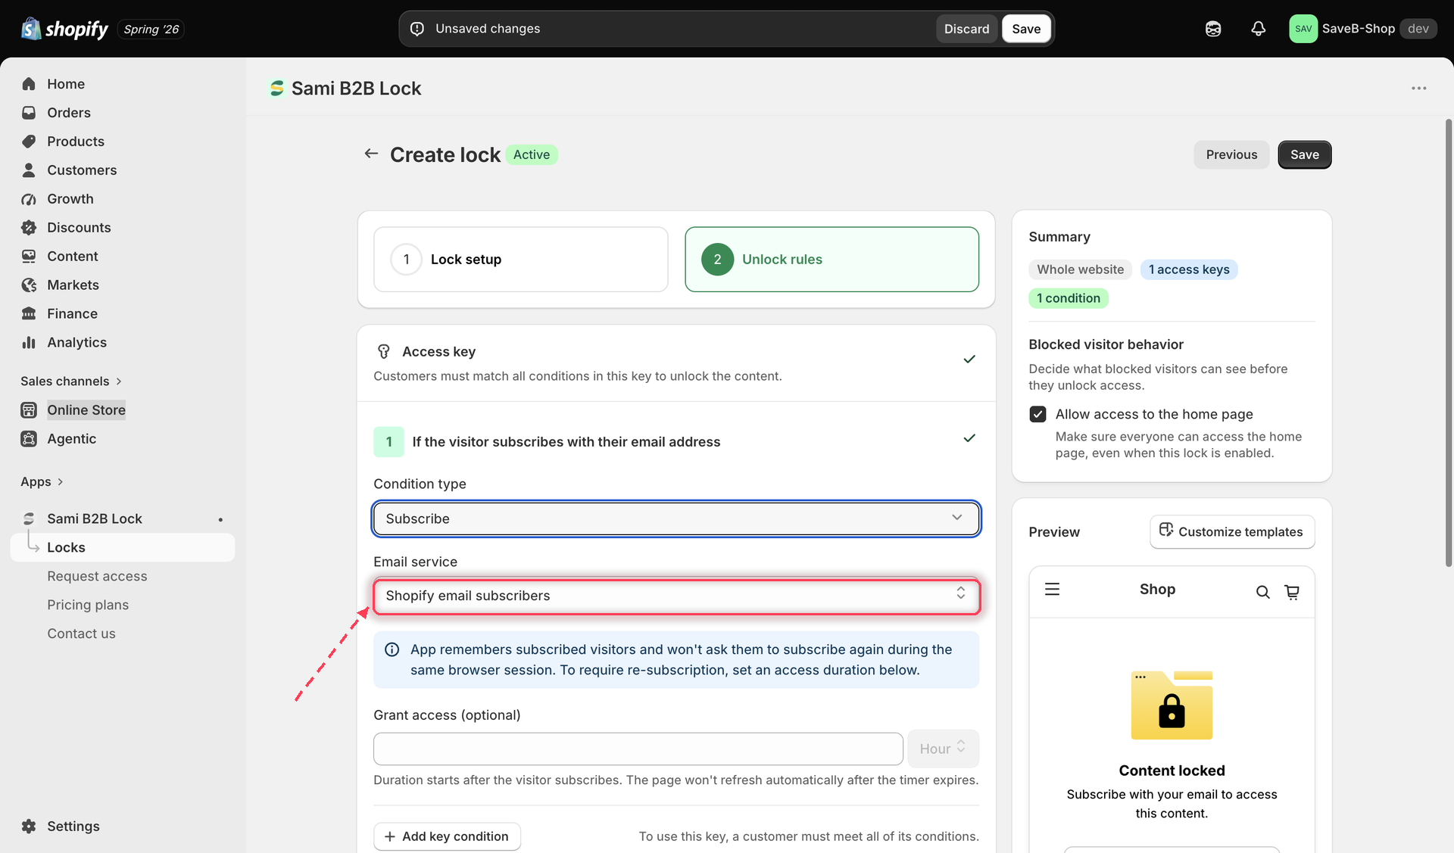
Task: Click Save button next to Previous
Action: [x=1304, y=154]
